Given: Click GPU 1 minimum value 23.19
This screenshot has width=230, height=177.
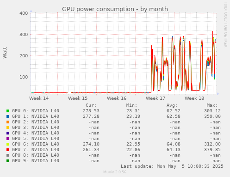Looking at the screenshot, I should coord(133,116).
